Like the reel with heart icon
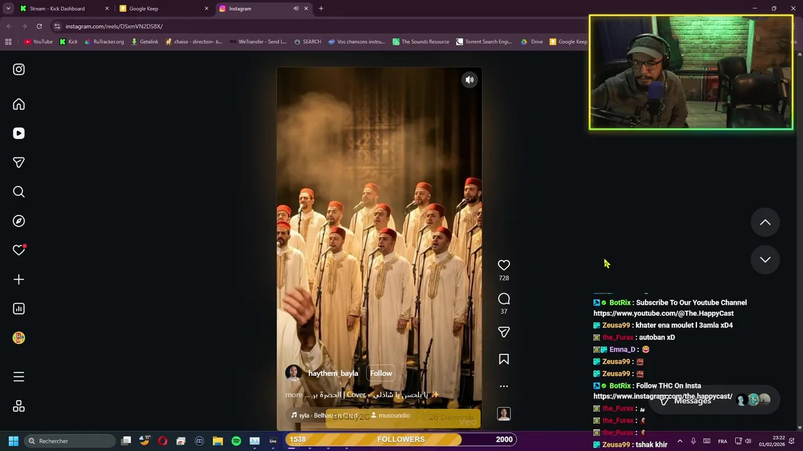Screen dimensions: 803x451 point(504,265)
